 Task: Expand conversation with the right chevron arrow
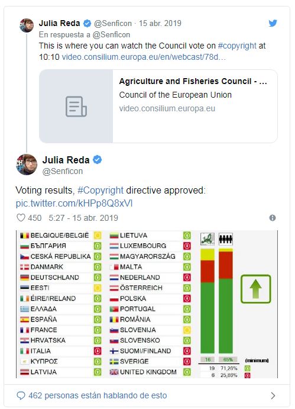pos(273,396)
